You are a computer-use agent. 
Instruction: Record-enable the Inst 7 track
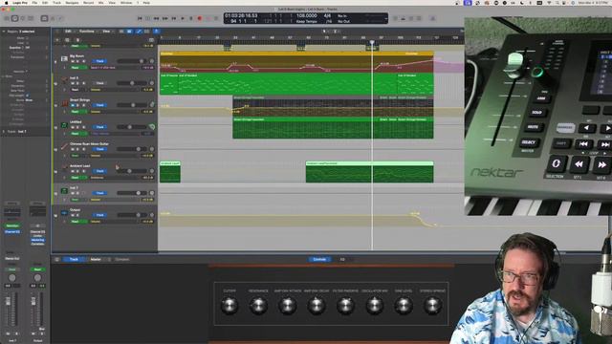point(83,193)
